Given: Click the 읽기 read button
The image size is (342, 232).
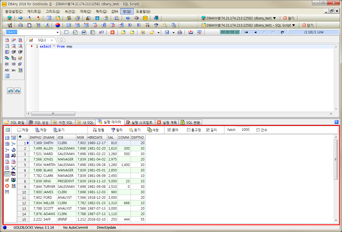Looking at the screenshot, I should pyautogui.click(x=59, y=130).
